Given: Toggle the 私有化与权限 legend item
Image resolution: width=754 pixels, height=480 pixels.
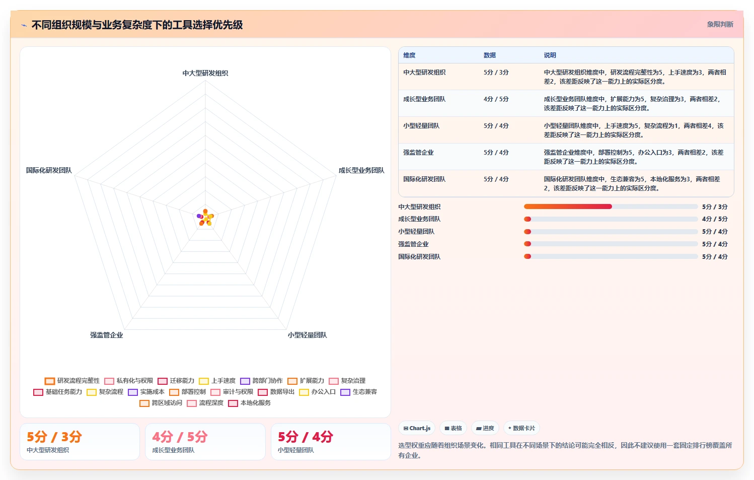Looking at the screenshot, I should click(129, 381).
